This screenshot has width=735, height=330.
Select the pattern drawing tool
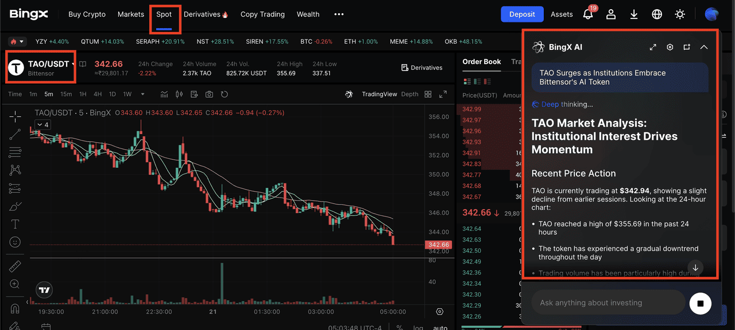(16, 170)
